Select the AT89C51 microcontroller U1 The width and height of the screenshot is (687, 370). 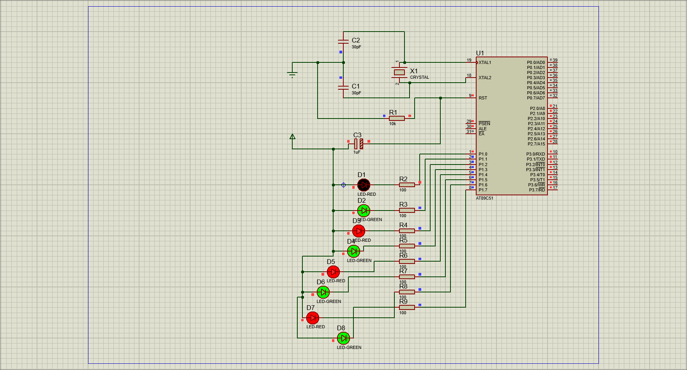[511, 126]
